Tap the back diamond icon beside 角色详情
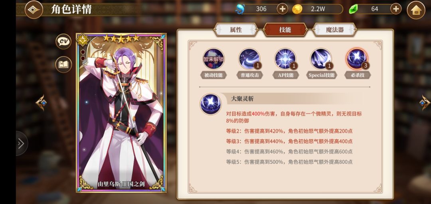This screenshot has height=204, width=431. pyautogui.click(x=34, y=10)
